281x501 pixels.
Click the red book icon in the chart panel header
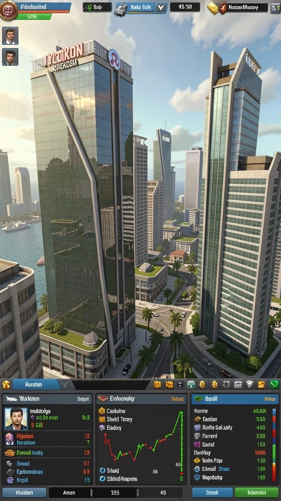(x=103, y=398)
